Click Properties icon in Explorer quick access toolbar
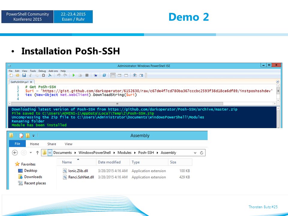 coord(21,136)
